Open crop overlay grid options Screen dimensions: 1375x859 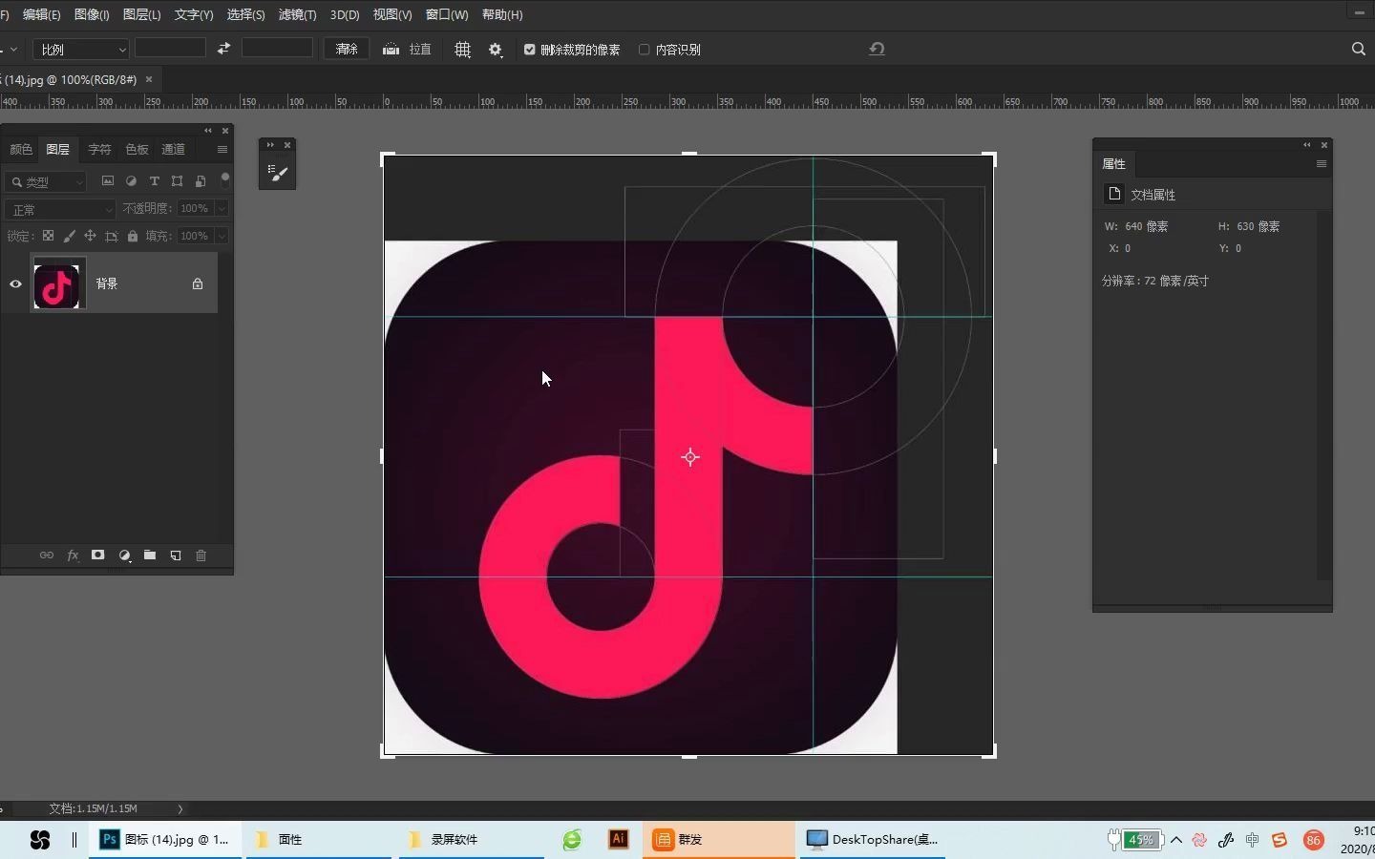463,50
